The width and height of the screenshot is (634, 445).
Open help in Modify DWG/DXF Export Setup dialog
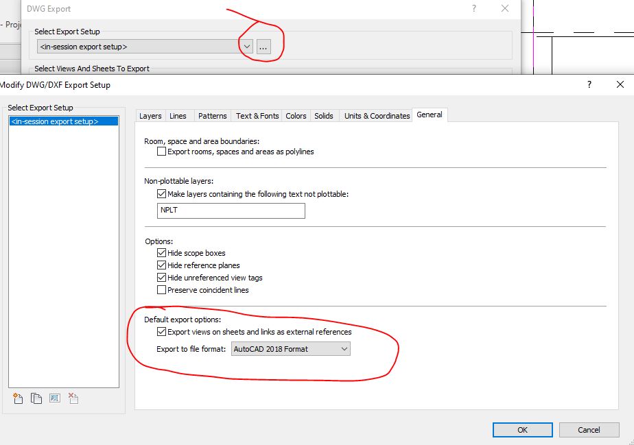click(x=589, y=84)
